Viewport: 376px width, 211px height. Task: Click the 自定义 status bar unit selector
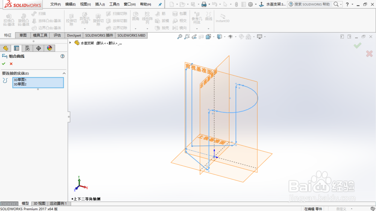click(341, 209)
